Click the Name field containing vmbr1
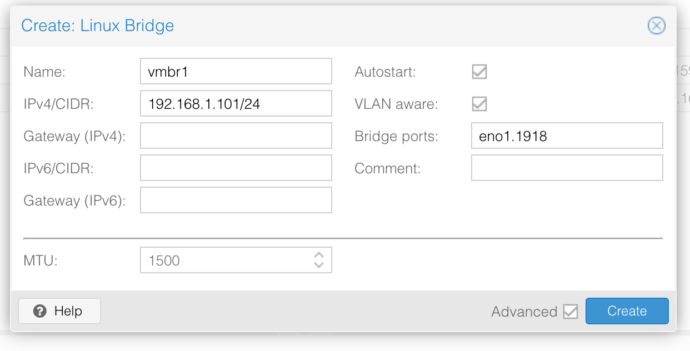This screenshot has height=351, width=690. [236, 72]
